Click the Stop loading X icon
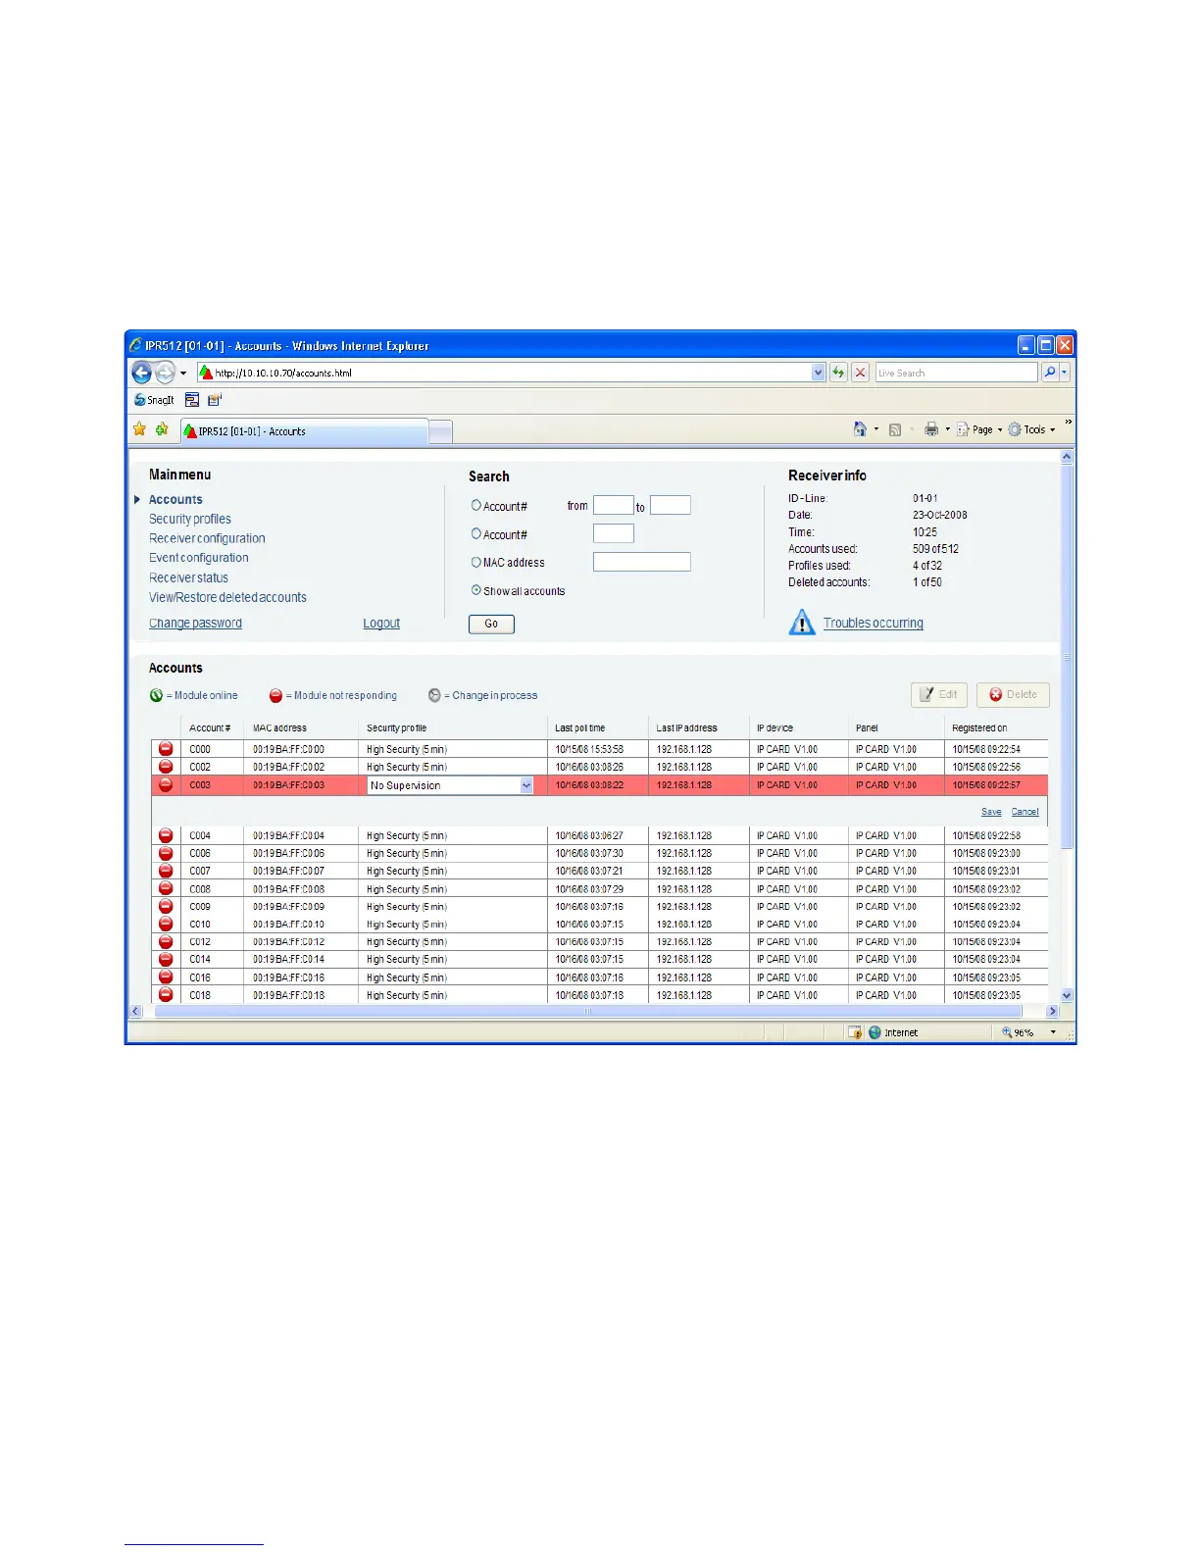1200x1553 pixels. coord(860,373)
